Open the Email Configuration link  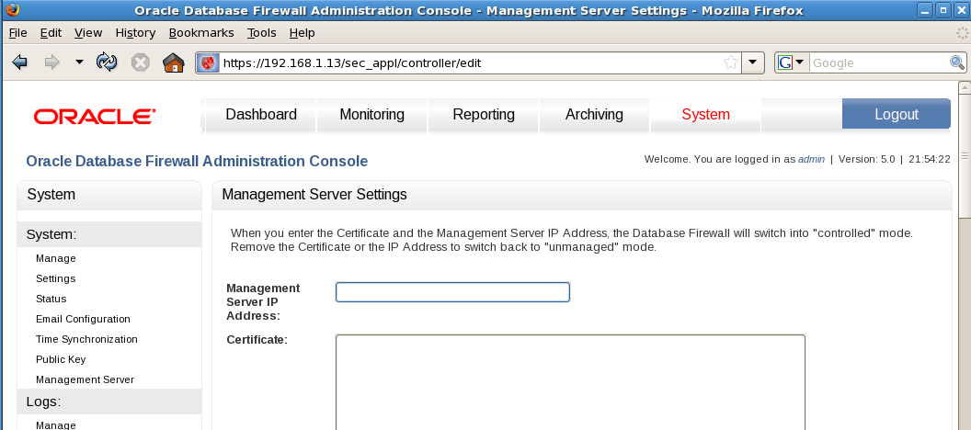pos(83,319)
